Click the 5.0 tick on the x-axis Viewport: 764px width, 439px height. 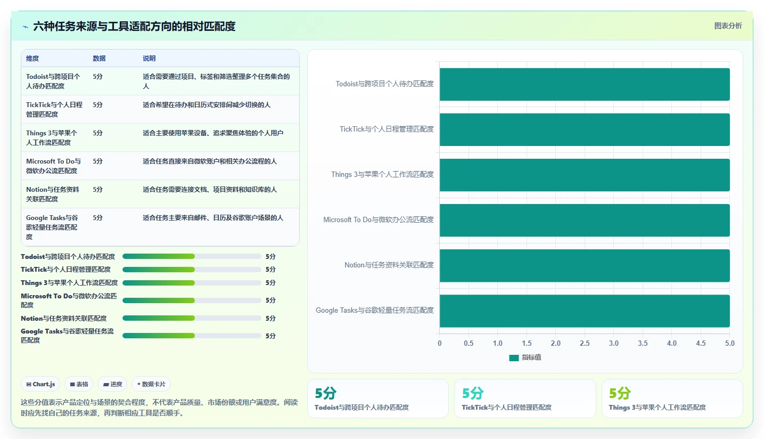pyautogui.click(x=729, y=344)
